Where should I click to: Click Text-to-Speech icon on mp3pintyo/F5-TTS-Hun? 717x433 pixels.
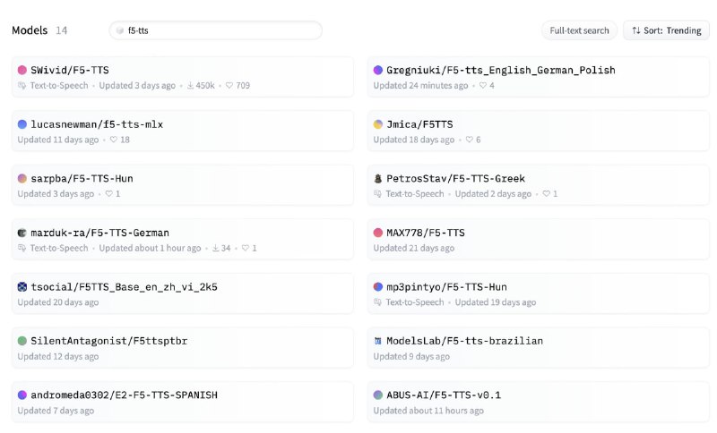coord(377,302)
